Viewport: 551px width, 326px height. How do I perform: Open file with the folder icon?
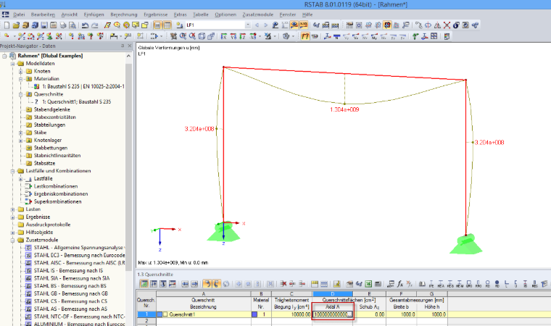tap(16, 25)
